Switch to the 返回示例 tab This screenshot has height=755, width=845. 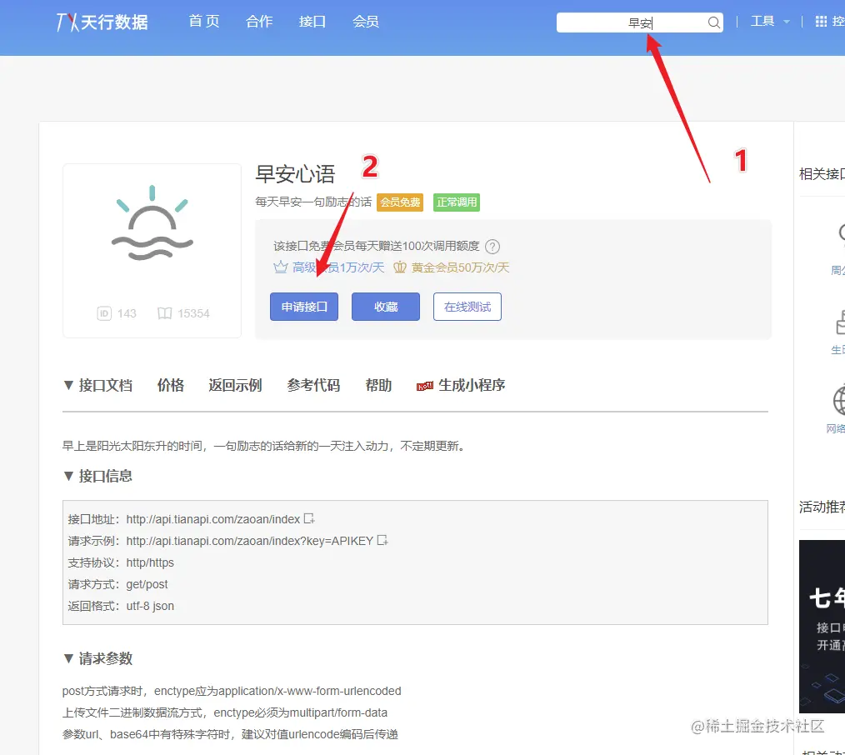(x=235, y=385)
